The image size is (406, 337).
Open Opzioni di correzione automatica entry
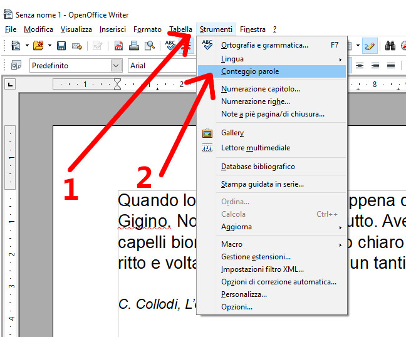(x=272, y=282)
